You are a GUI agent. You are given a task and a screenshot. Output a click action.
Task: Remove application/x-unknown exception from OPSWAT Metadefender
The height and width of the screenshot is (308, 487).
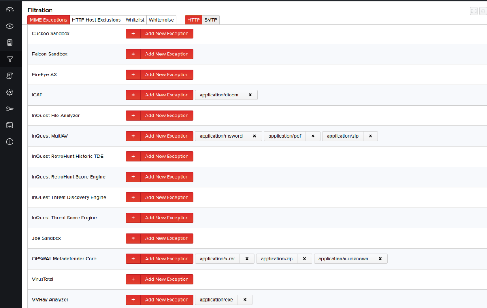pos(380,259)
